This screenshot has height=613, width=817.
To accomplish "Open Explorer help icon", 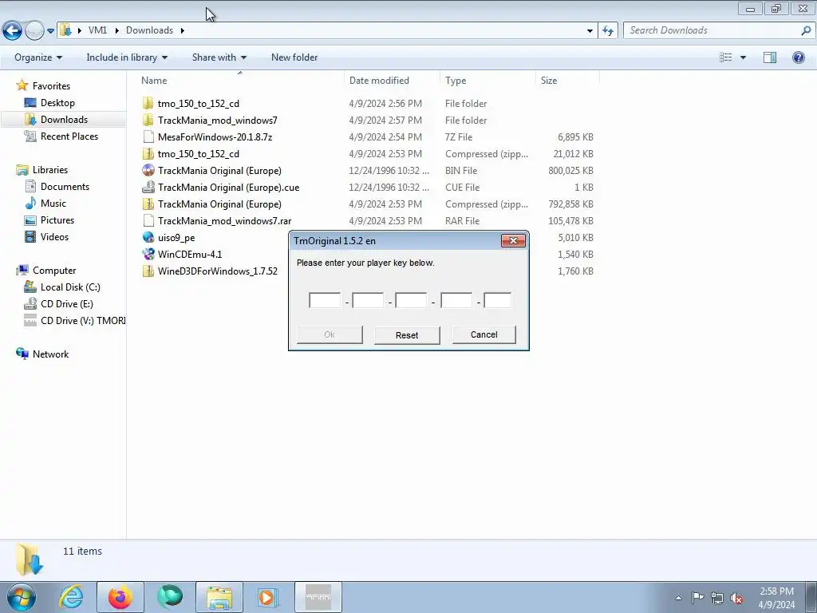I will (798, 57).
